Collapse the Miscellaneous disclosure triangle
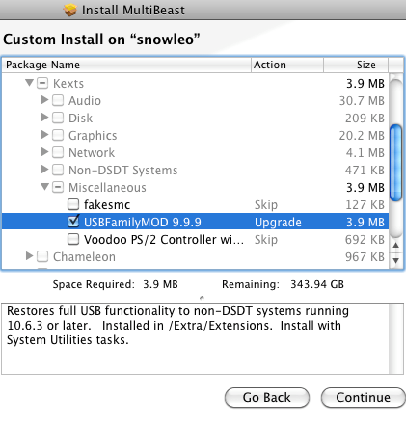 click(x=44, y=187)
